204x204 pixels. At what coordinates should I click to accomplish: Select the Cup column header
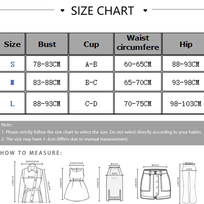click(x=91, y=44)
